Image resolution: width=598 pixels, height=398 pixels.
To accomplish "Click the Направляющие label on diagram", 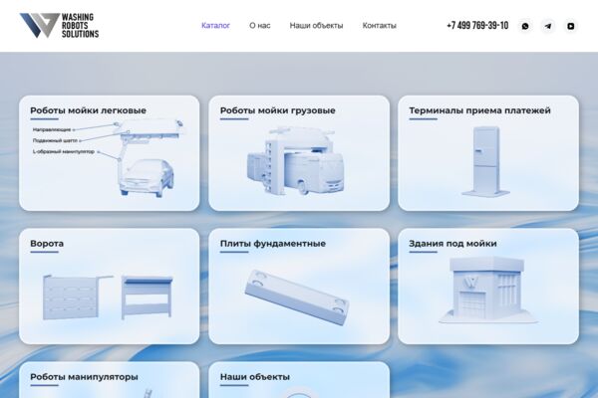I will point(52,130).
